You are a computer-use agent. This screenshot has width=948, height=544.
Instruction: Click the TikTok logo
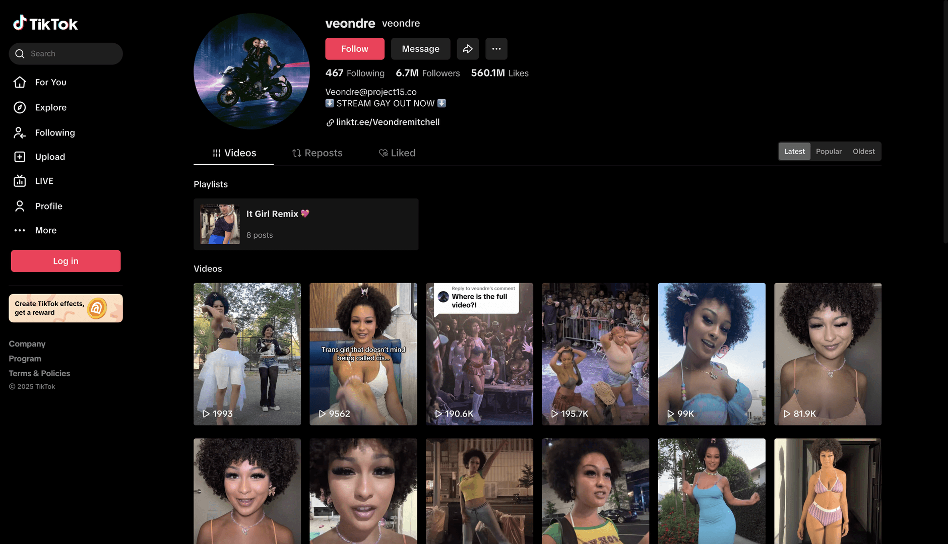click(x=45, y=24)
